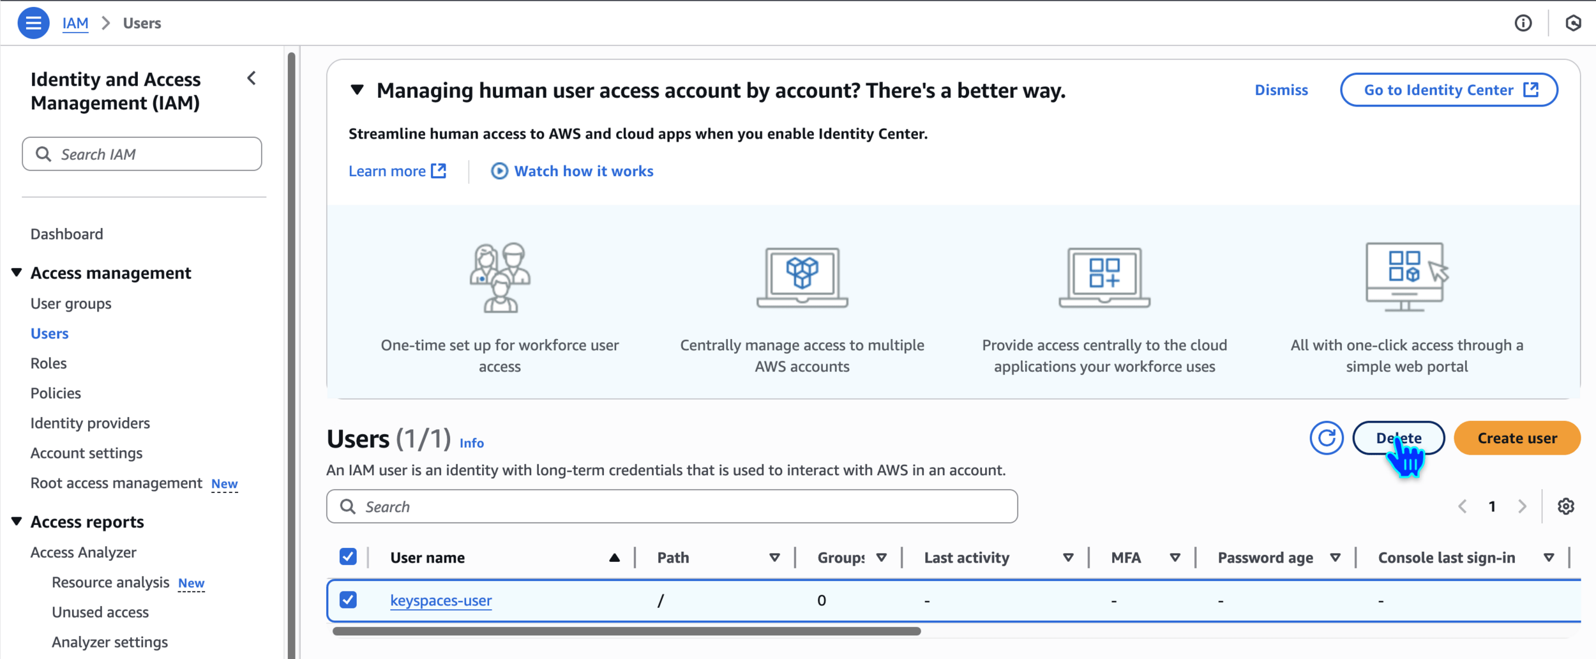This screenshot has width=1596, height=659.
Task: Click the Users breadcrumb text
Action: pyautogui.click(x=142, y=23)
